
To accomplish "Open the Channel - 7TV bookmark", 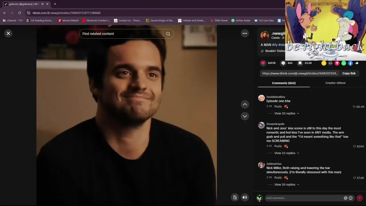I will coord(13,21).
